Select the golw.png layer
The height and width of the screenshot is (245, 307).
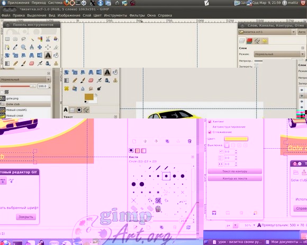coord(25,98)
